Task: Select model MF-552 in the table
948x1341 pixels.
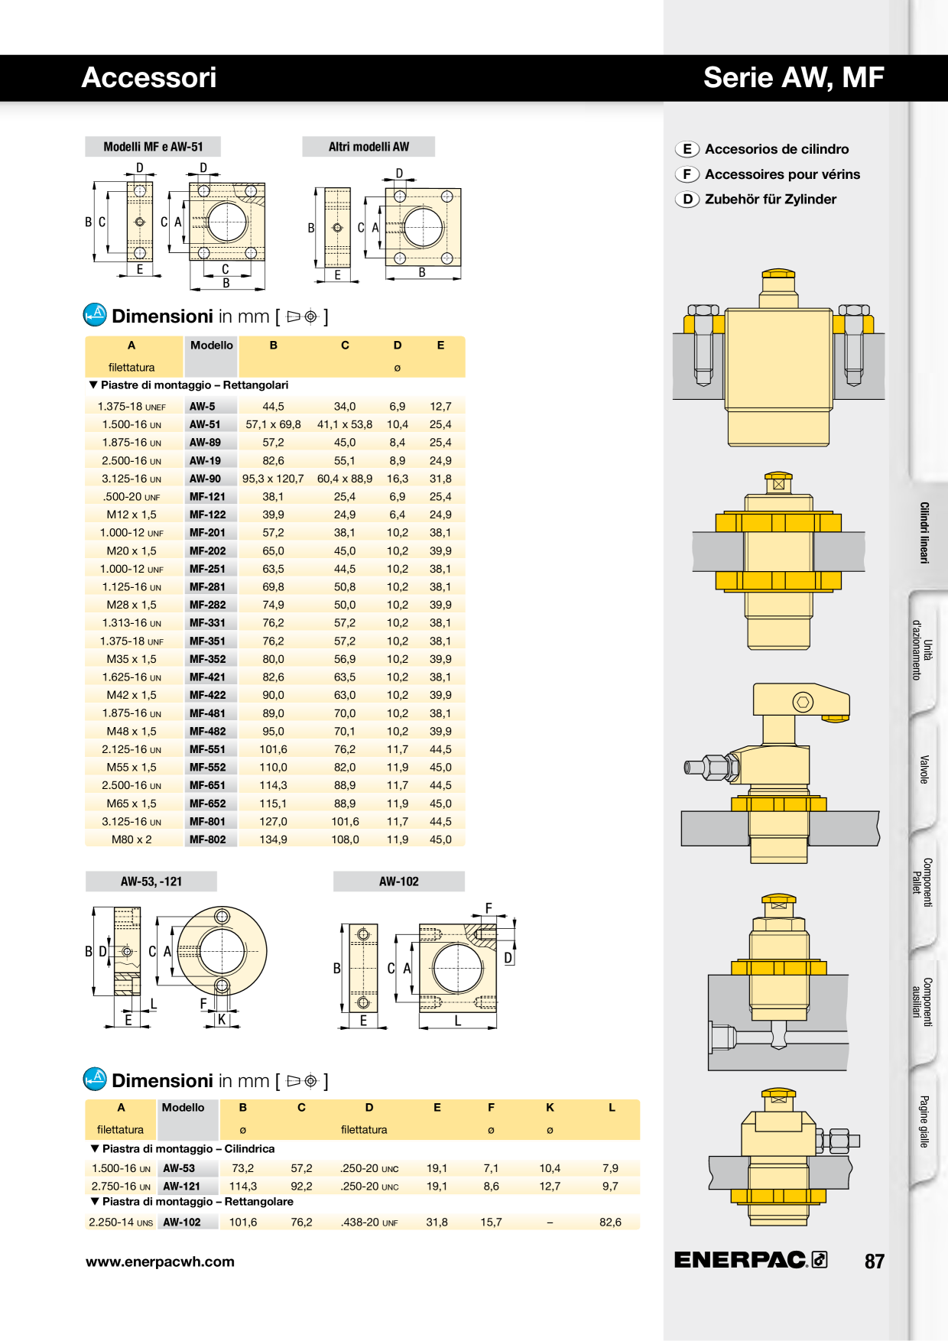Action: (x=211, y=768)
